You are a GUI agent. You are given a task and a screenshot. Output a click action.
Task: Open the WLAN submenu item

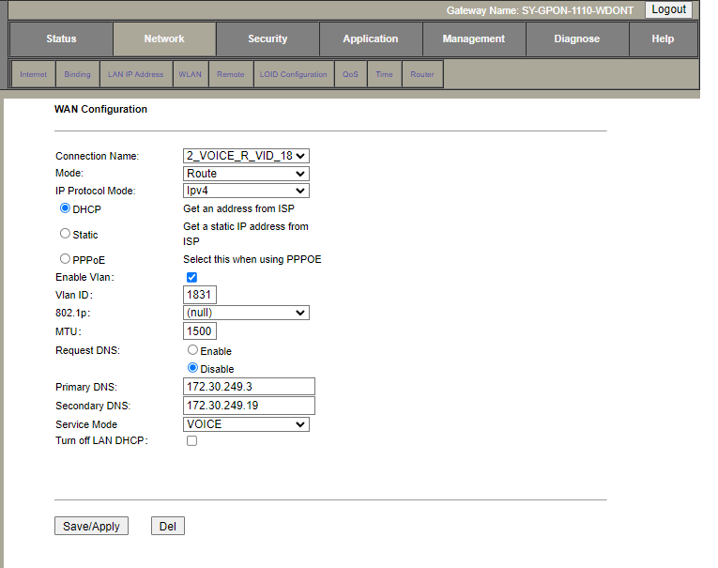tap(190, 74)
